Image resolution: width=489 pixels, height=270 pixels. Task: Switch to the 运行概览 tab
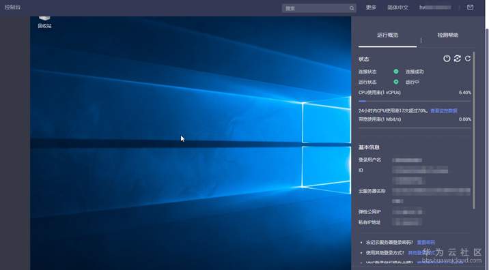387,35
